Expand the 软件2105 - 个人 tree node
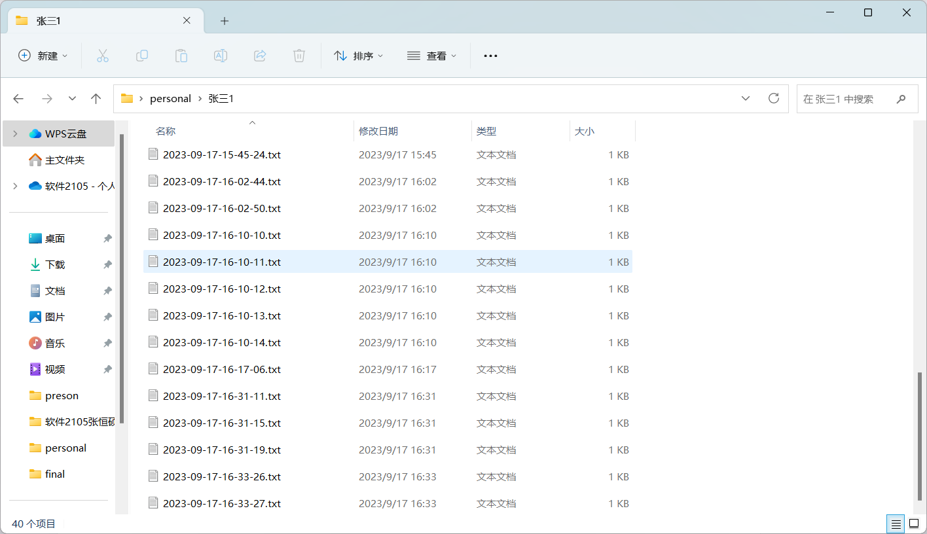 pyautogui.click(x=15, y=186)
